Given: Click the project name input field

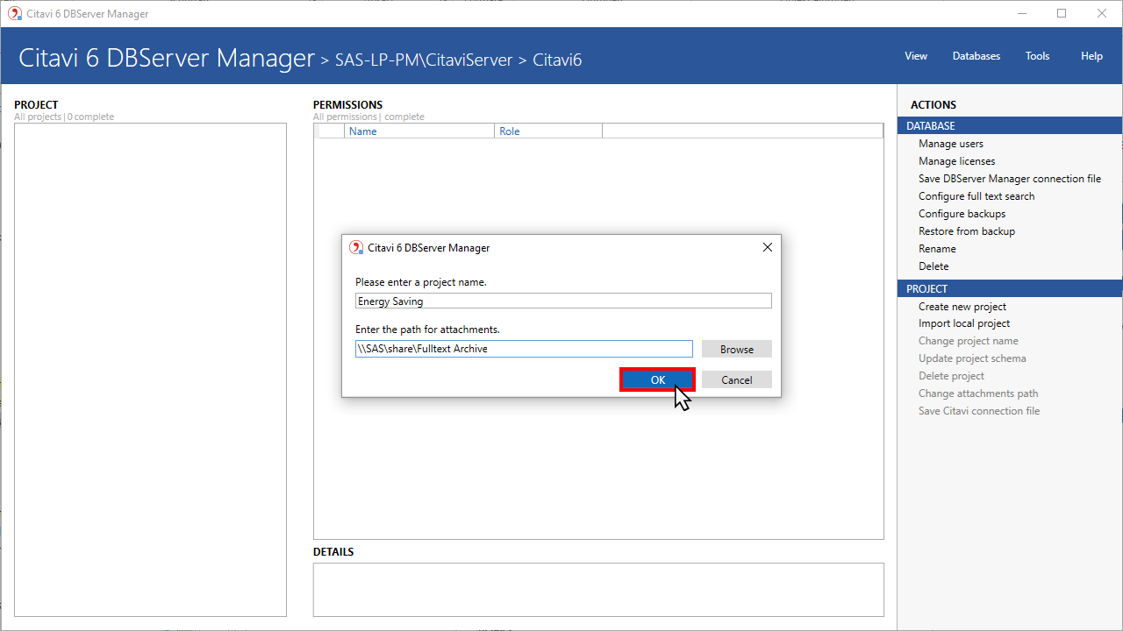Looking at the screenshot, I should click(562, 301).
